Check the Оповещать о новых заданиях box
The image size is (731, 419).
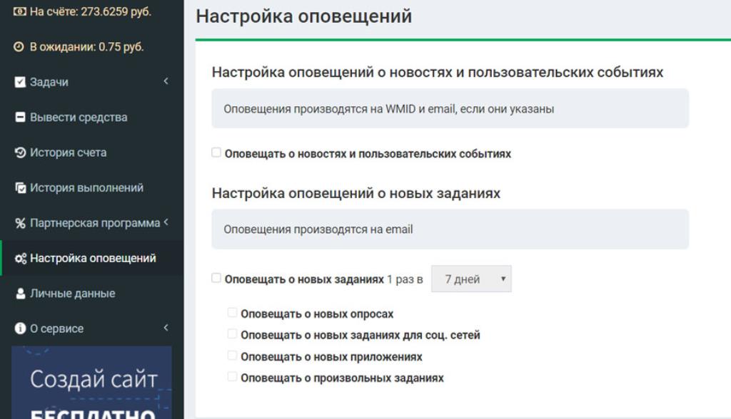pyautogui.click(x=216, y=278)
